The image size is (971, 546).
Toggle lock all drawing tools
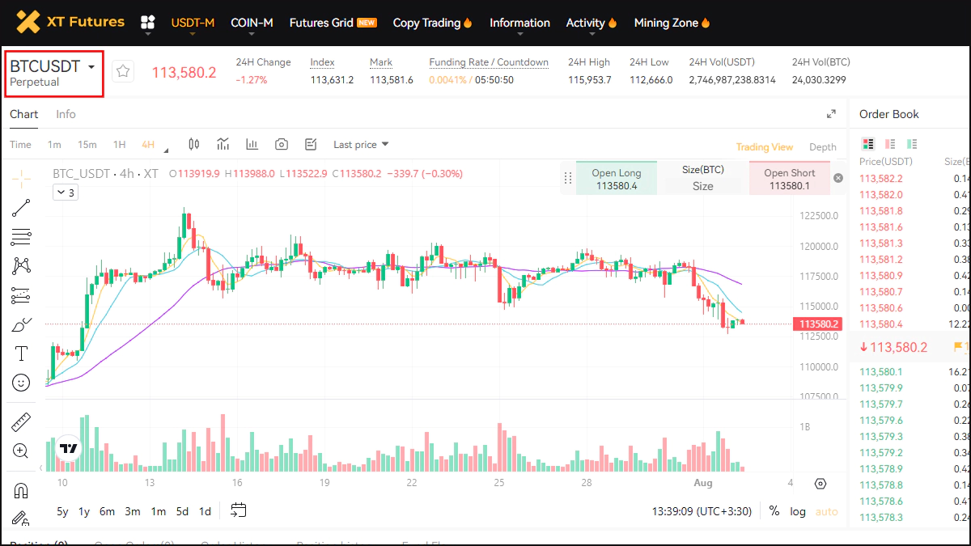(x=21, y=518)
